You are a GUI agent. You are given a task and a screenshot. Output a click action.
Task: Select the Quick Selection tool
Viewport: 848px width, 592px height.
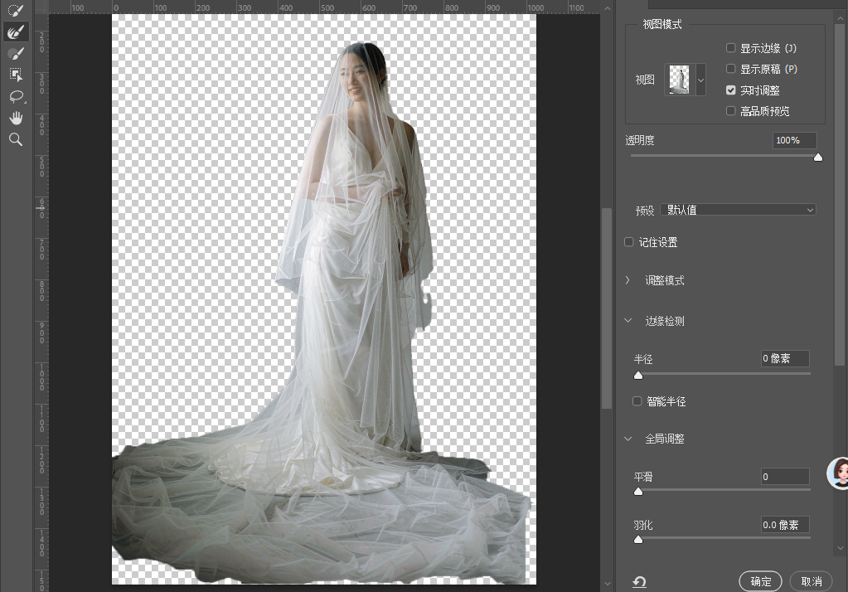click(16, 10)
